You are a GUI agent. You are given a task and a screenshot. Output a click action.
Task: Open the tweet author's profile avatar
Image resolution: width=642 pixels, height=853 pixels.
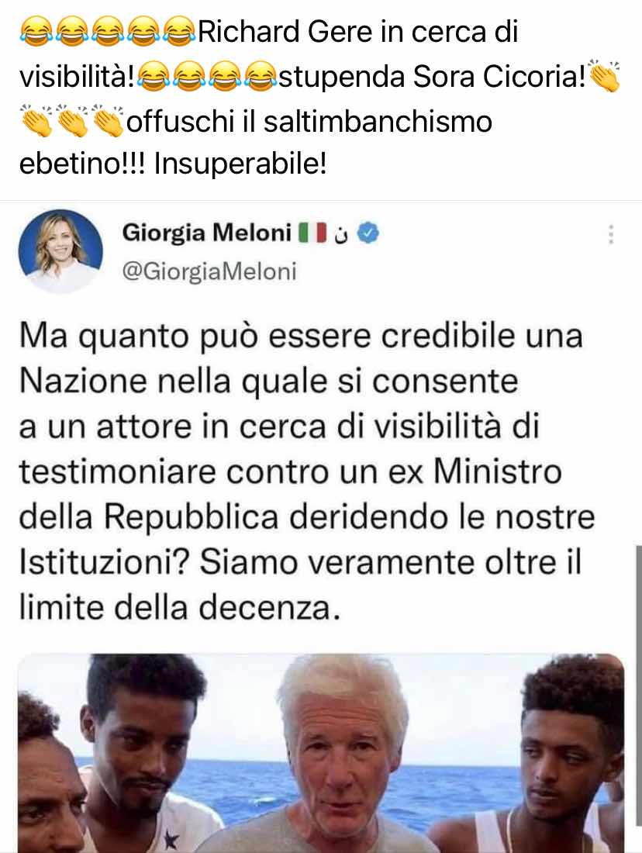pyautogui.click(x=60, y=250)
